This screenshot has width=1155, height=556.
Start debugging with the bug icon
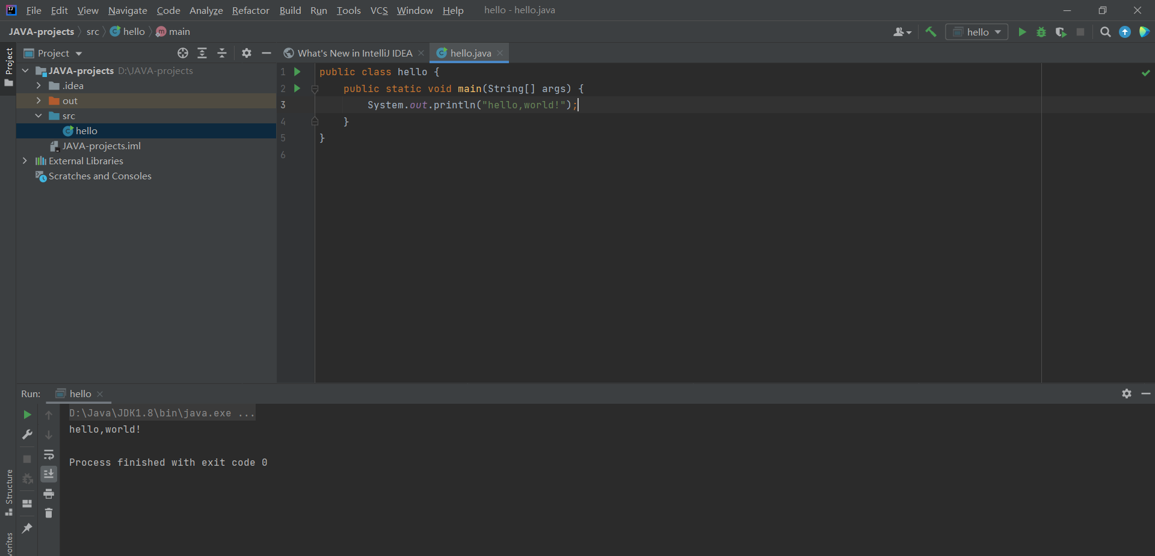coord(1041,32)
